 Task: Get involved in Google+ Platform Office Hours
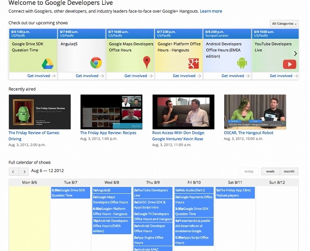pos(186,76)
